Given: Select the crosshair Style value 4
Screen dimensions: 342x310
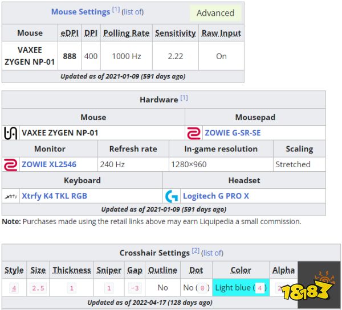Looking at the screenshot, I should 14,288.
